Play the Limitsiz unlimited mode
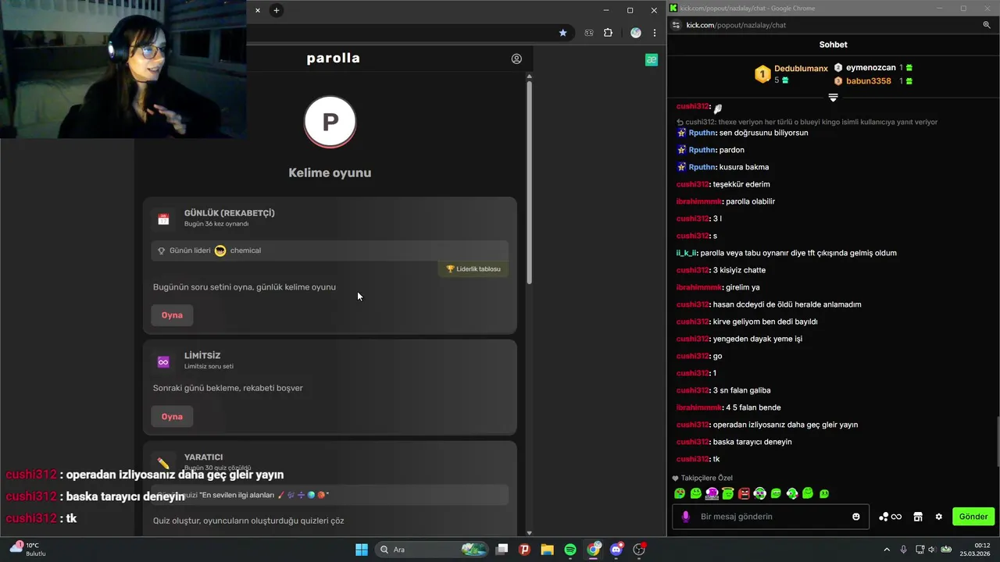Image resolution: width=1000 pixels, height=562 pixels. (x=172, y=417)
